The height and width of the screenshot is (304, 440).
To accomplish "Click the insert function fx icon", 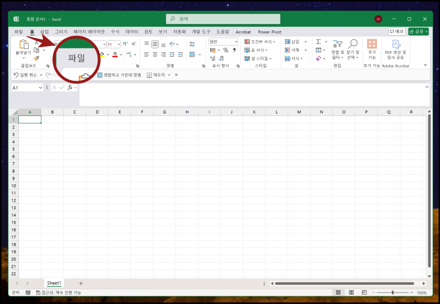I will pos(70,87).
